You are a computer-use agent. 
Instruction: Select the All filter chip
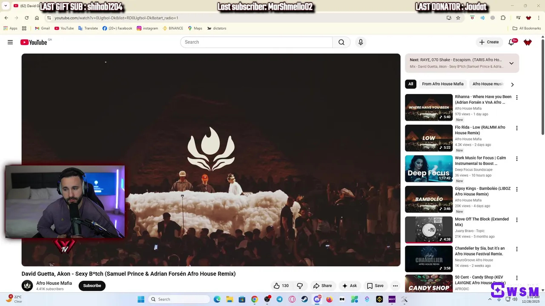[410, 84]
